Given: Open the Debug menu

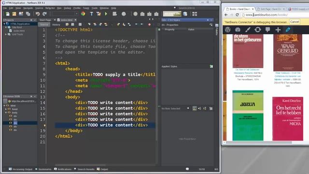Looking at the screenshot, I should click(x=67, y=8).
